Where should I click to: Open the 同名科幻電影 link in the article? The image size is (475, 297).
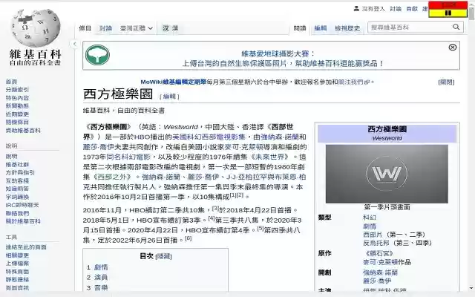[x=128, y=157]
